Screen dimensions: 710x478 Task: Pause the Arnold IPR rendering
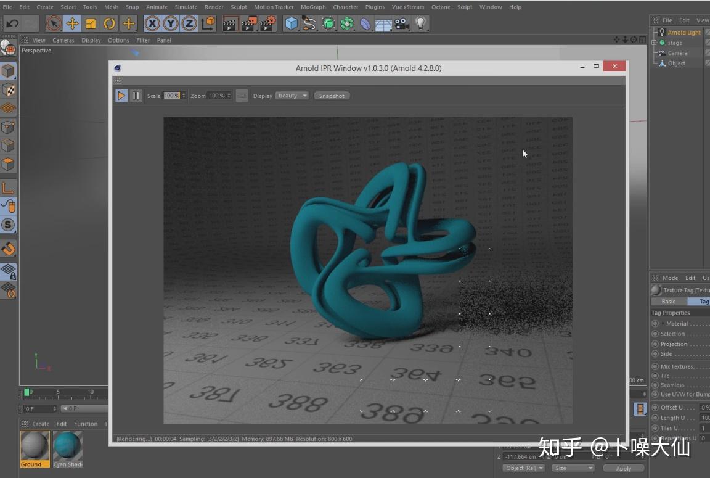(x=136, y=96)
